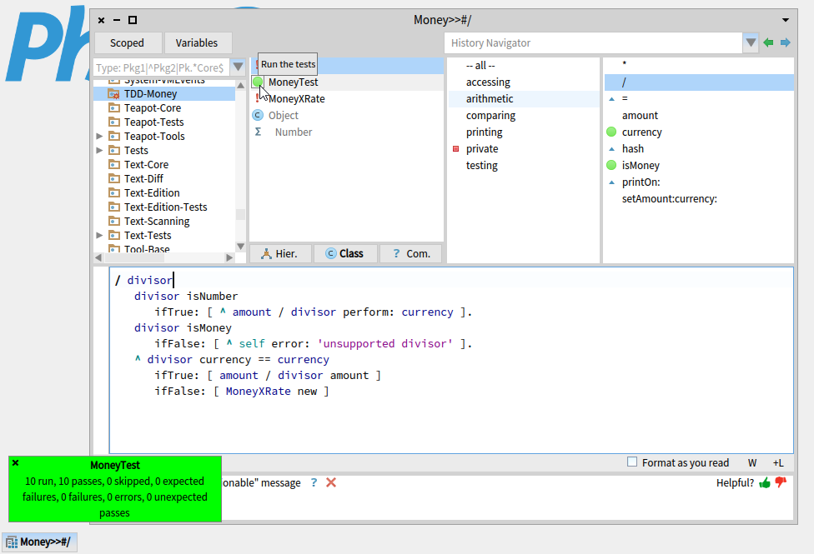814x554 pixels.
Task: Open critique help question mark icon
Action: click(314, 482)
